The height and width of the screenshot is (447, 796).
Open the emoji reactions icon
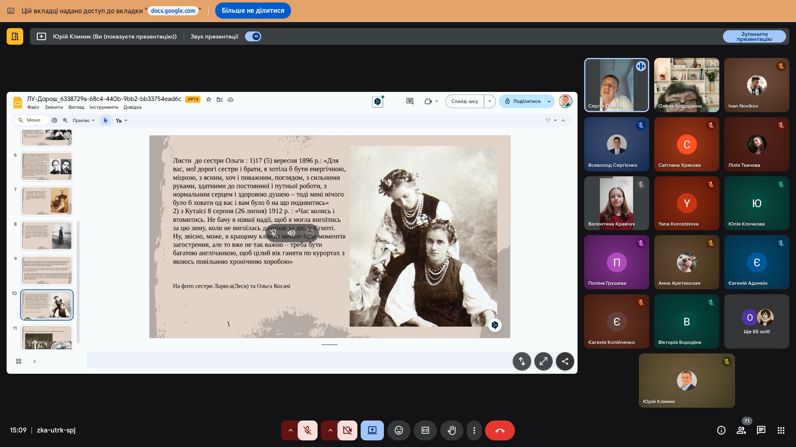click(x=398, y=430)
